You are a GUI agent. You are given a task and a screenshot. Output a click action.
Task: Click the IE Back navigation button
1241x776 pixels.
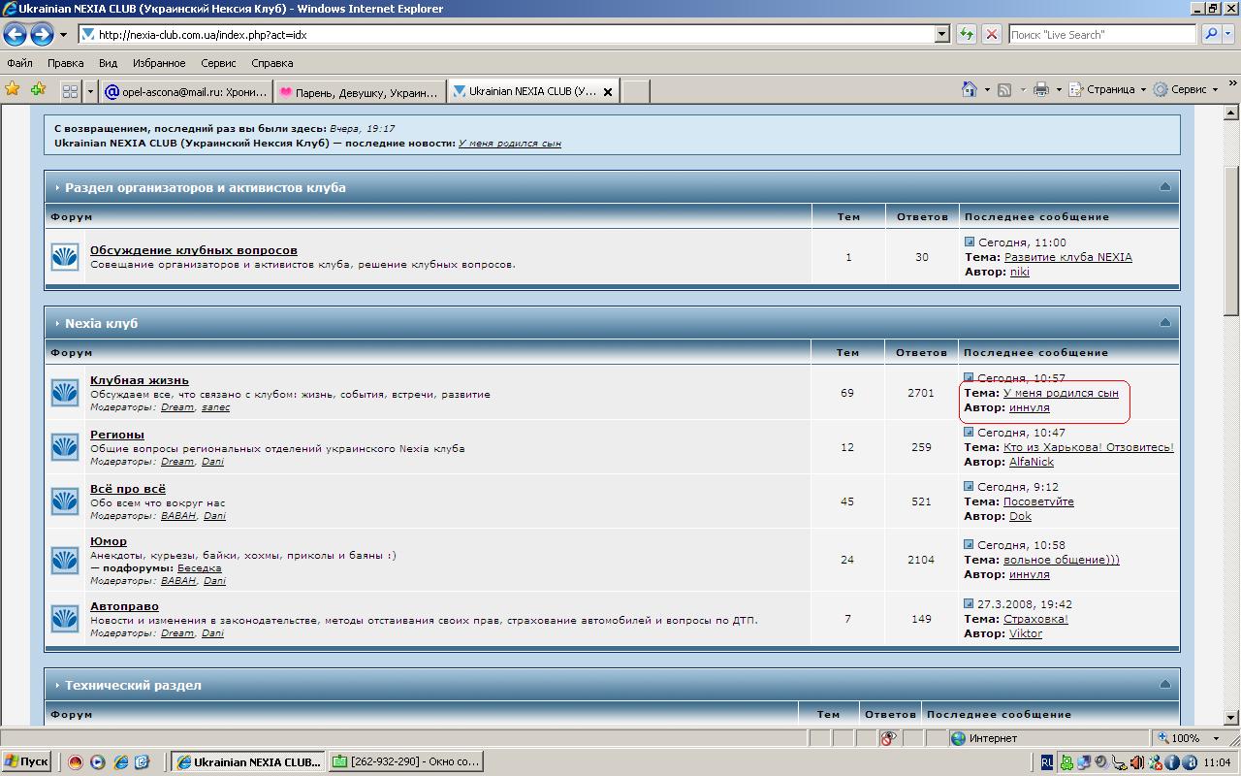[15, 35]
